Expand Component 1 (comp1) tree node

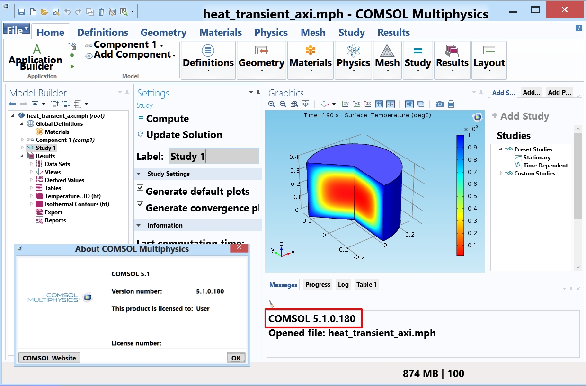pyautogui.click(x=22, y=140)
